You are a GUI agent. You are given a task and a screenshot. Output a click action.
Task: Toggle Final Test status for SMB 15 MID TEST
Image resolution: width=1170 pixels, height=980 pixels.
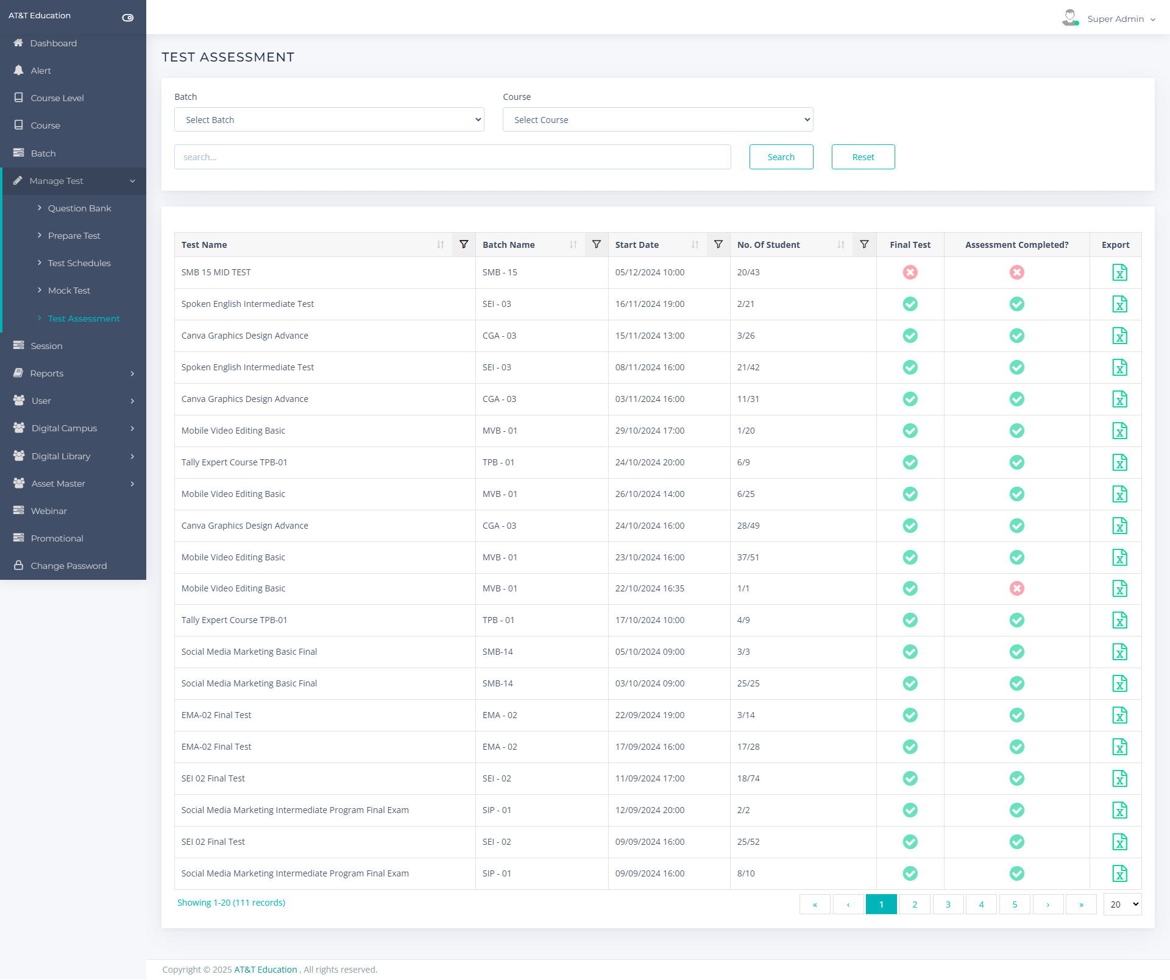click(910, 272)
